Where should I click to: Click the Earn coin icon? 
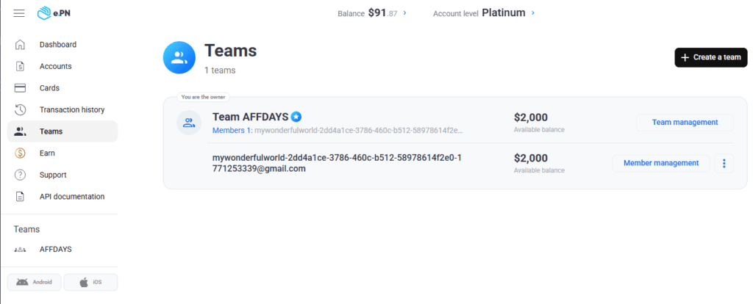[21, 153]
